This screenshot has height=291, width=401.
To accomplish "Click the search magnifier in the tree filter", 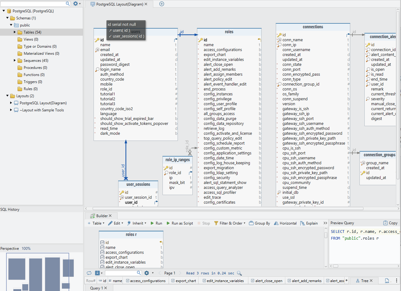I will [x=68, y=4].
